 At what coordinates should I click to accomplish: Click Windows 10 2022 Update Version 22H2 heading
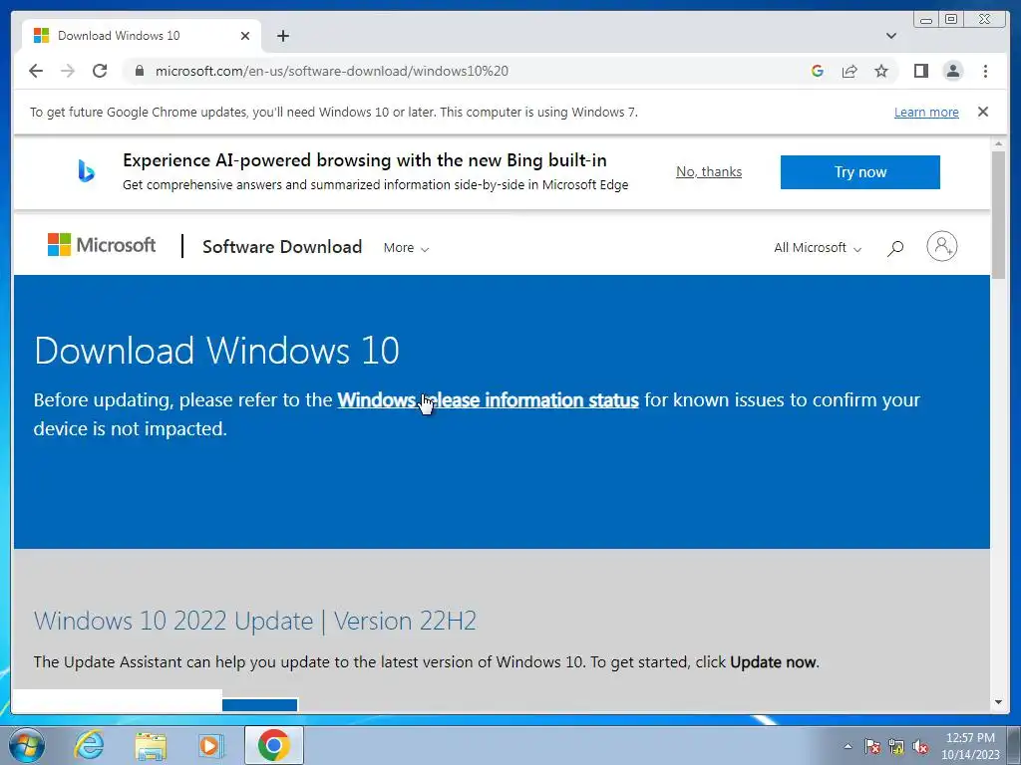[x=254, y=621]
